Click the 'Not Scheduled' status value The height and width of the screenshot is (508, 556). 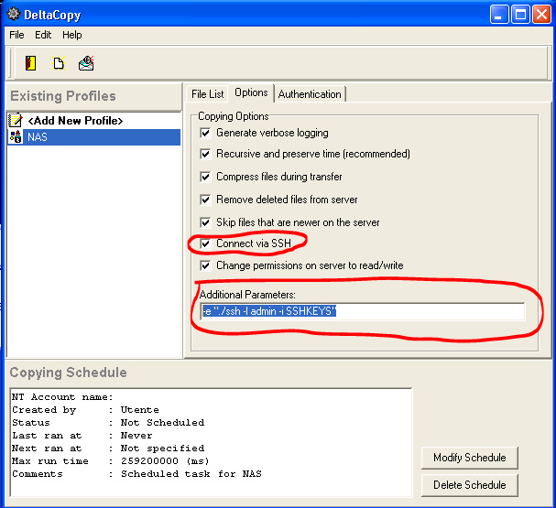pyautogui.click(x=162, y=423)
